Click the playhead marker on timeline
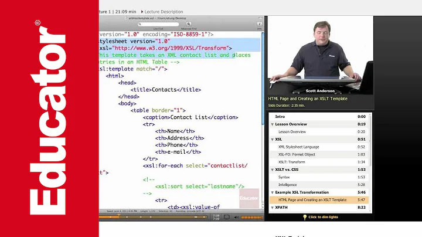 [x=118, y=215]
